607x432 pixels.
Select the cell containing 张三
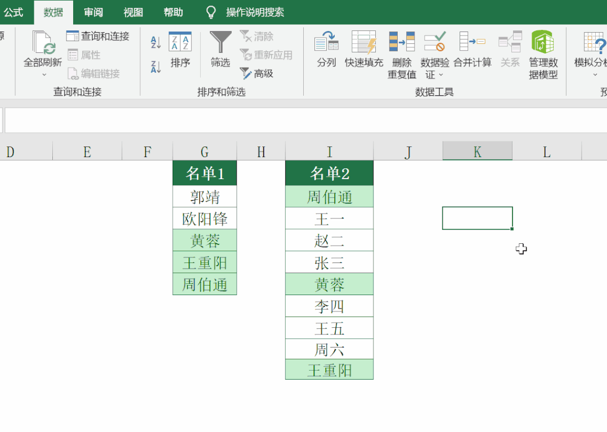330,262
